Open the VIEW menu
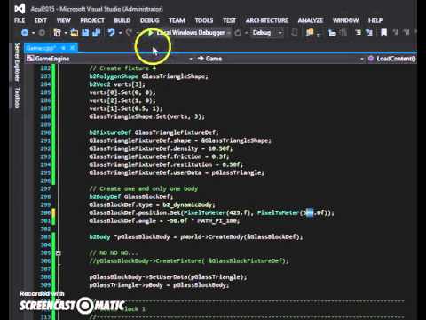 coord(64,20)
